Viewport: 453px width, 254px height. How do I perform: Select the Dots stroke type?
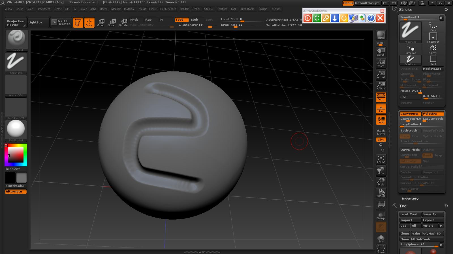(433, 27)
